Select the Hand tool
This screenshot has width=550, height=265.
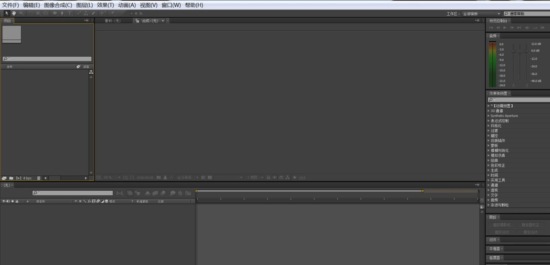click(14, 13)
